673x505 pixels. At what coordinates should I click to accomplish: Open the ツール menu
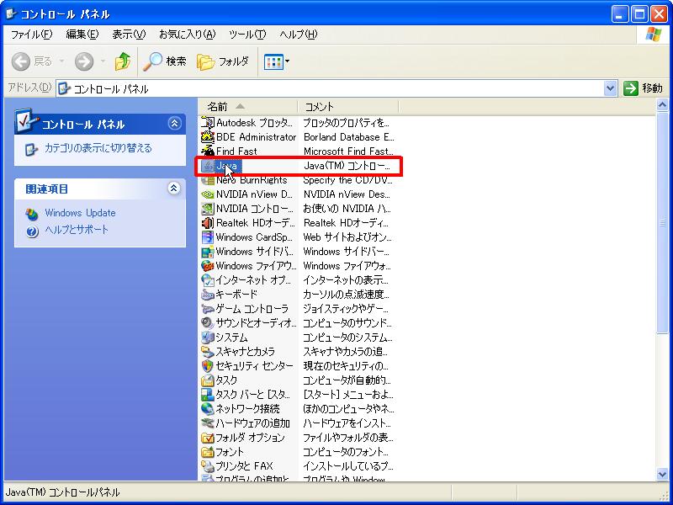click(x=246, y=35)
